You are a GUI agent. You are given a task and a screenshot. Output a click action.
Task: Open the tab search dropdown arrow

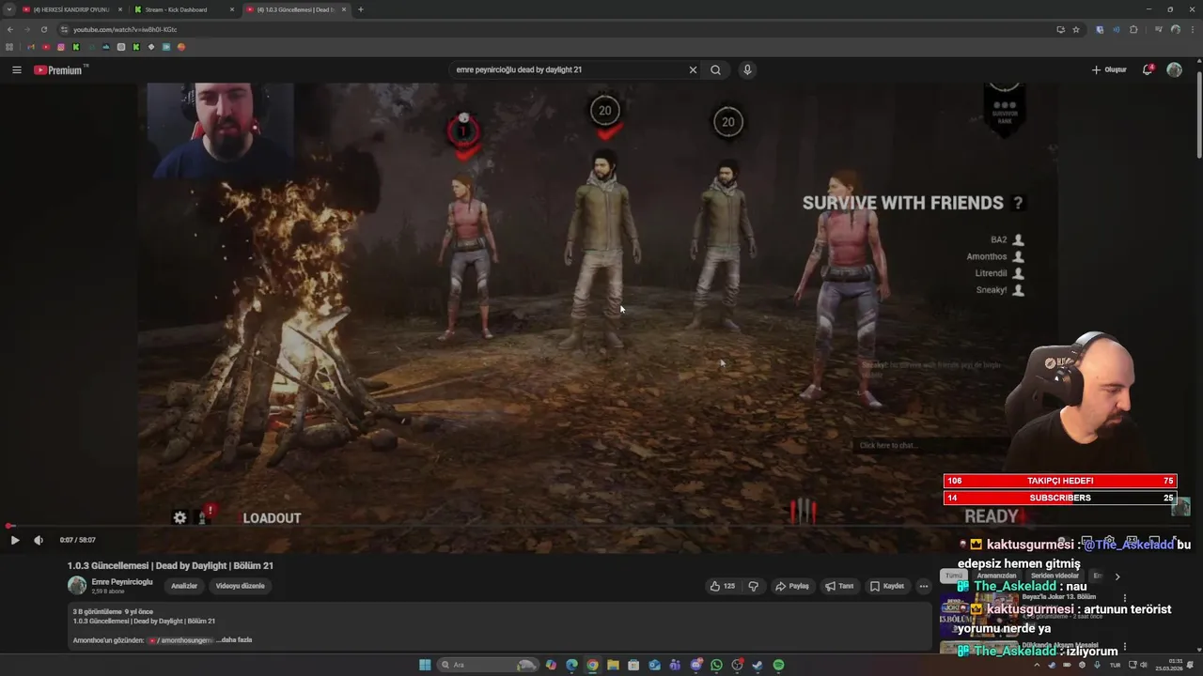click(8, 9)
